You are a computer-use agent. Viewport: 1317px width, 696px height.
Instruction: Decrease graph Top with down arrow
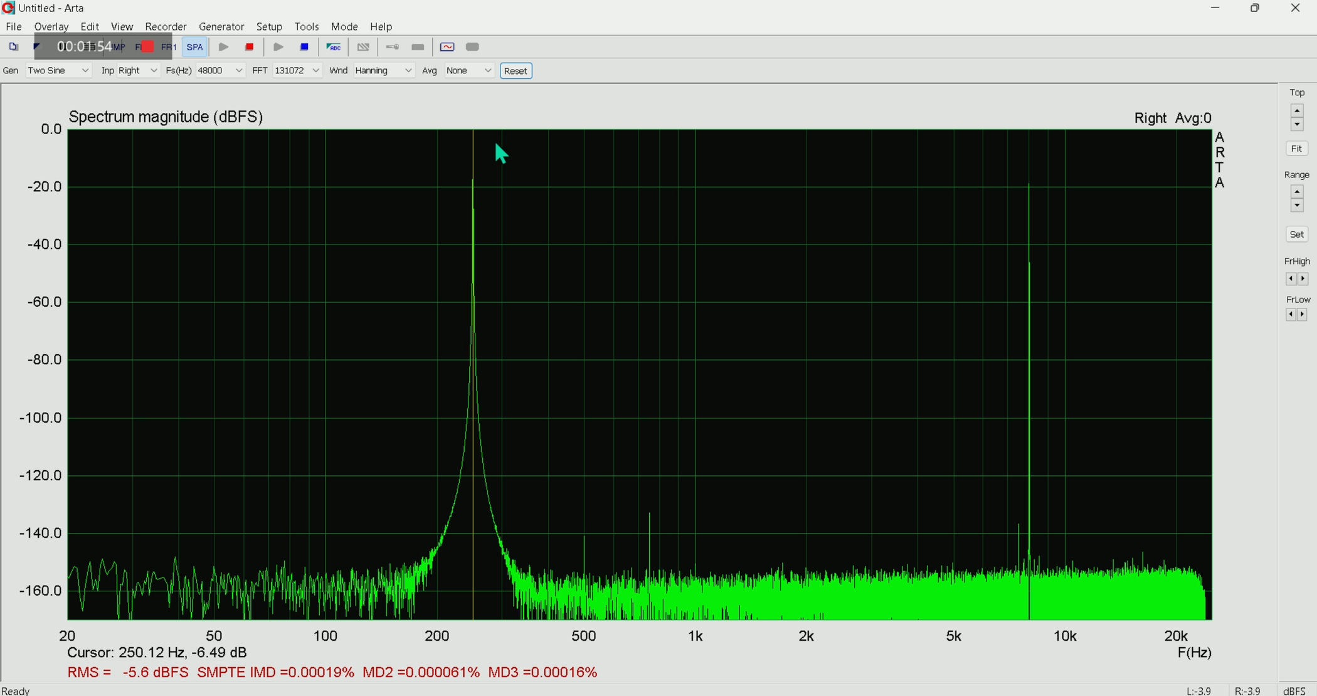[x=1296, y=124]
